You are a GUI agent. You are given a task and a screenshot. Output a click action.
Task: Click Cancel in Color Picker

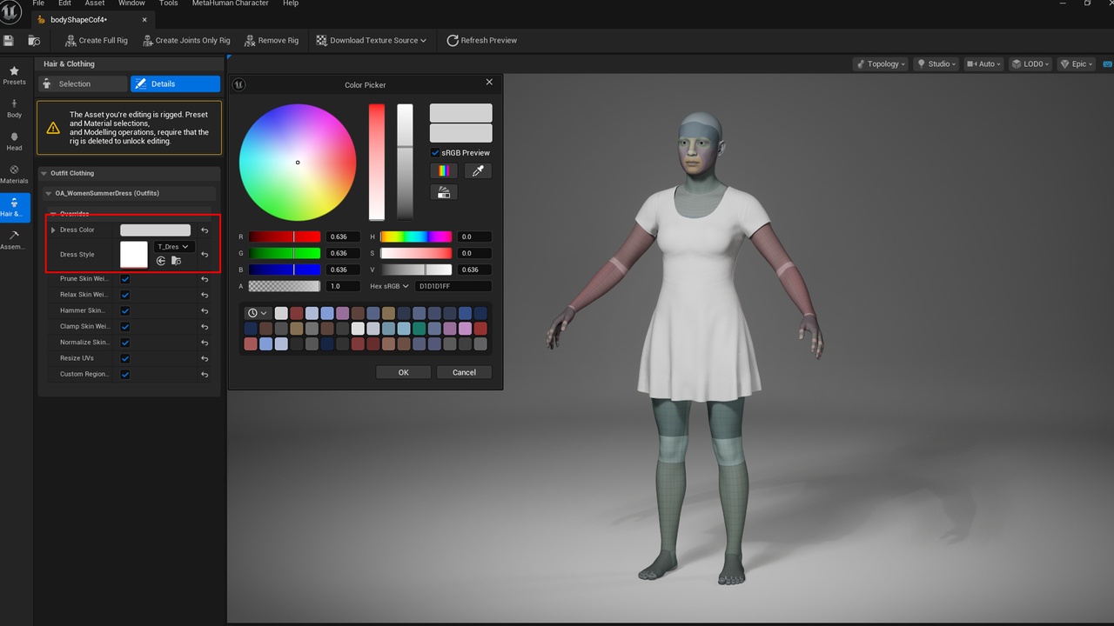coord(464,372)
